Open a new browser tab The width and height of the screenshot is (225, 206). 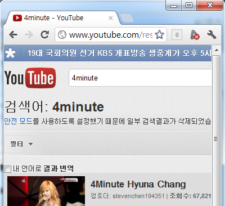click(127, 18)
